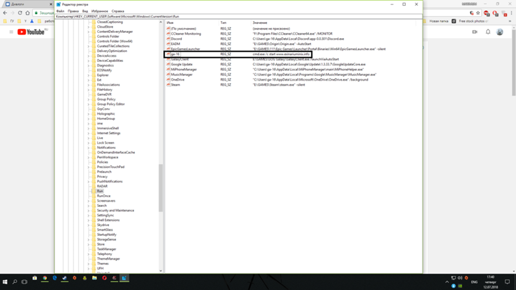Select the EpicGamesLauncher value icon
This screenshot has width=516, height=290.
point(168,49)
